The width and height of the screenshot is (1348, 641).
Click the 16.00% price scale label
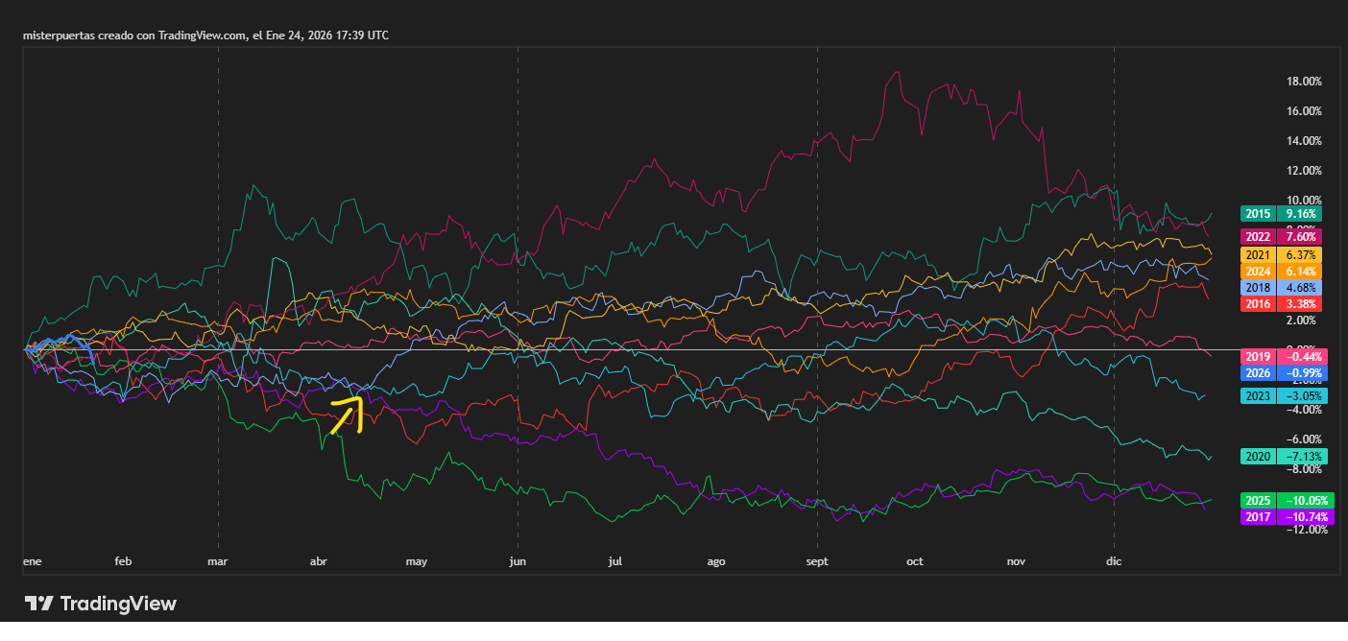1302,111
